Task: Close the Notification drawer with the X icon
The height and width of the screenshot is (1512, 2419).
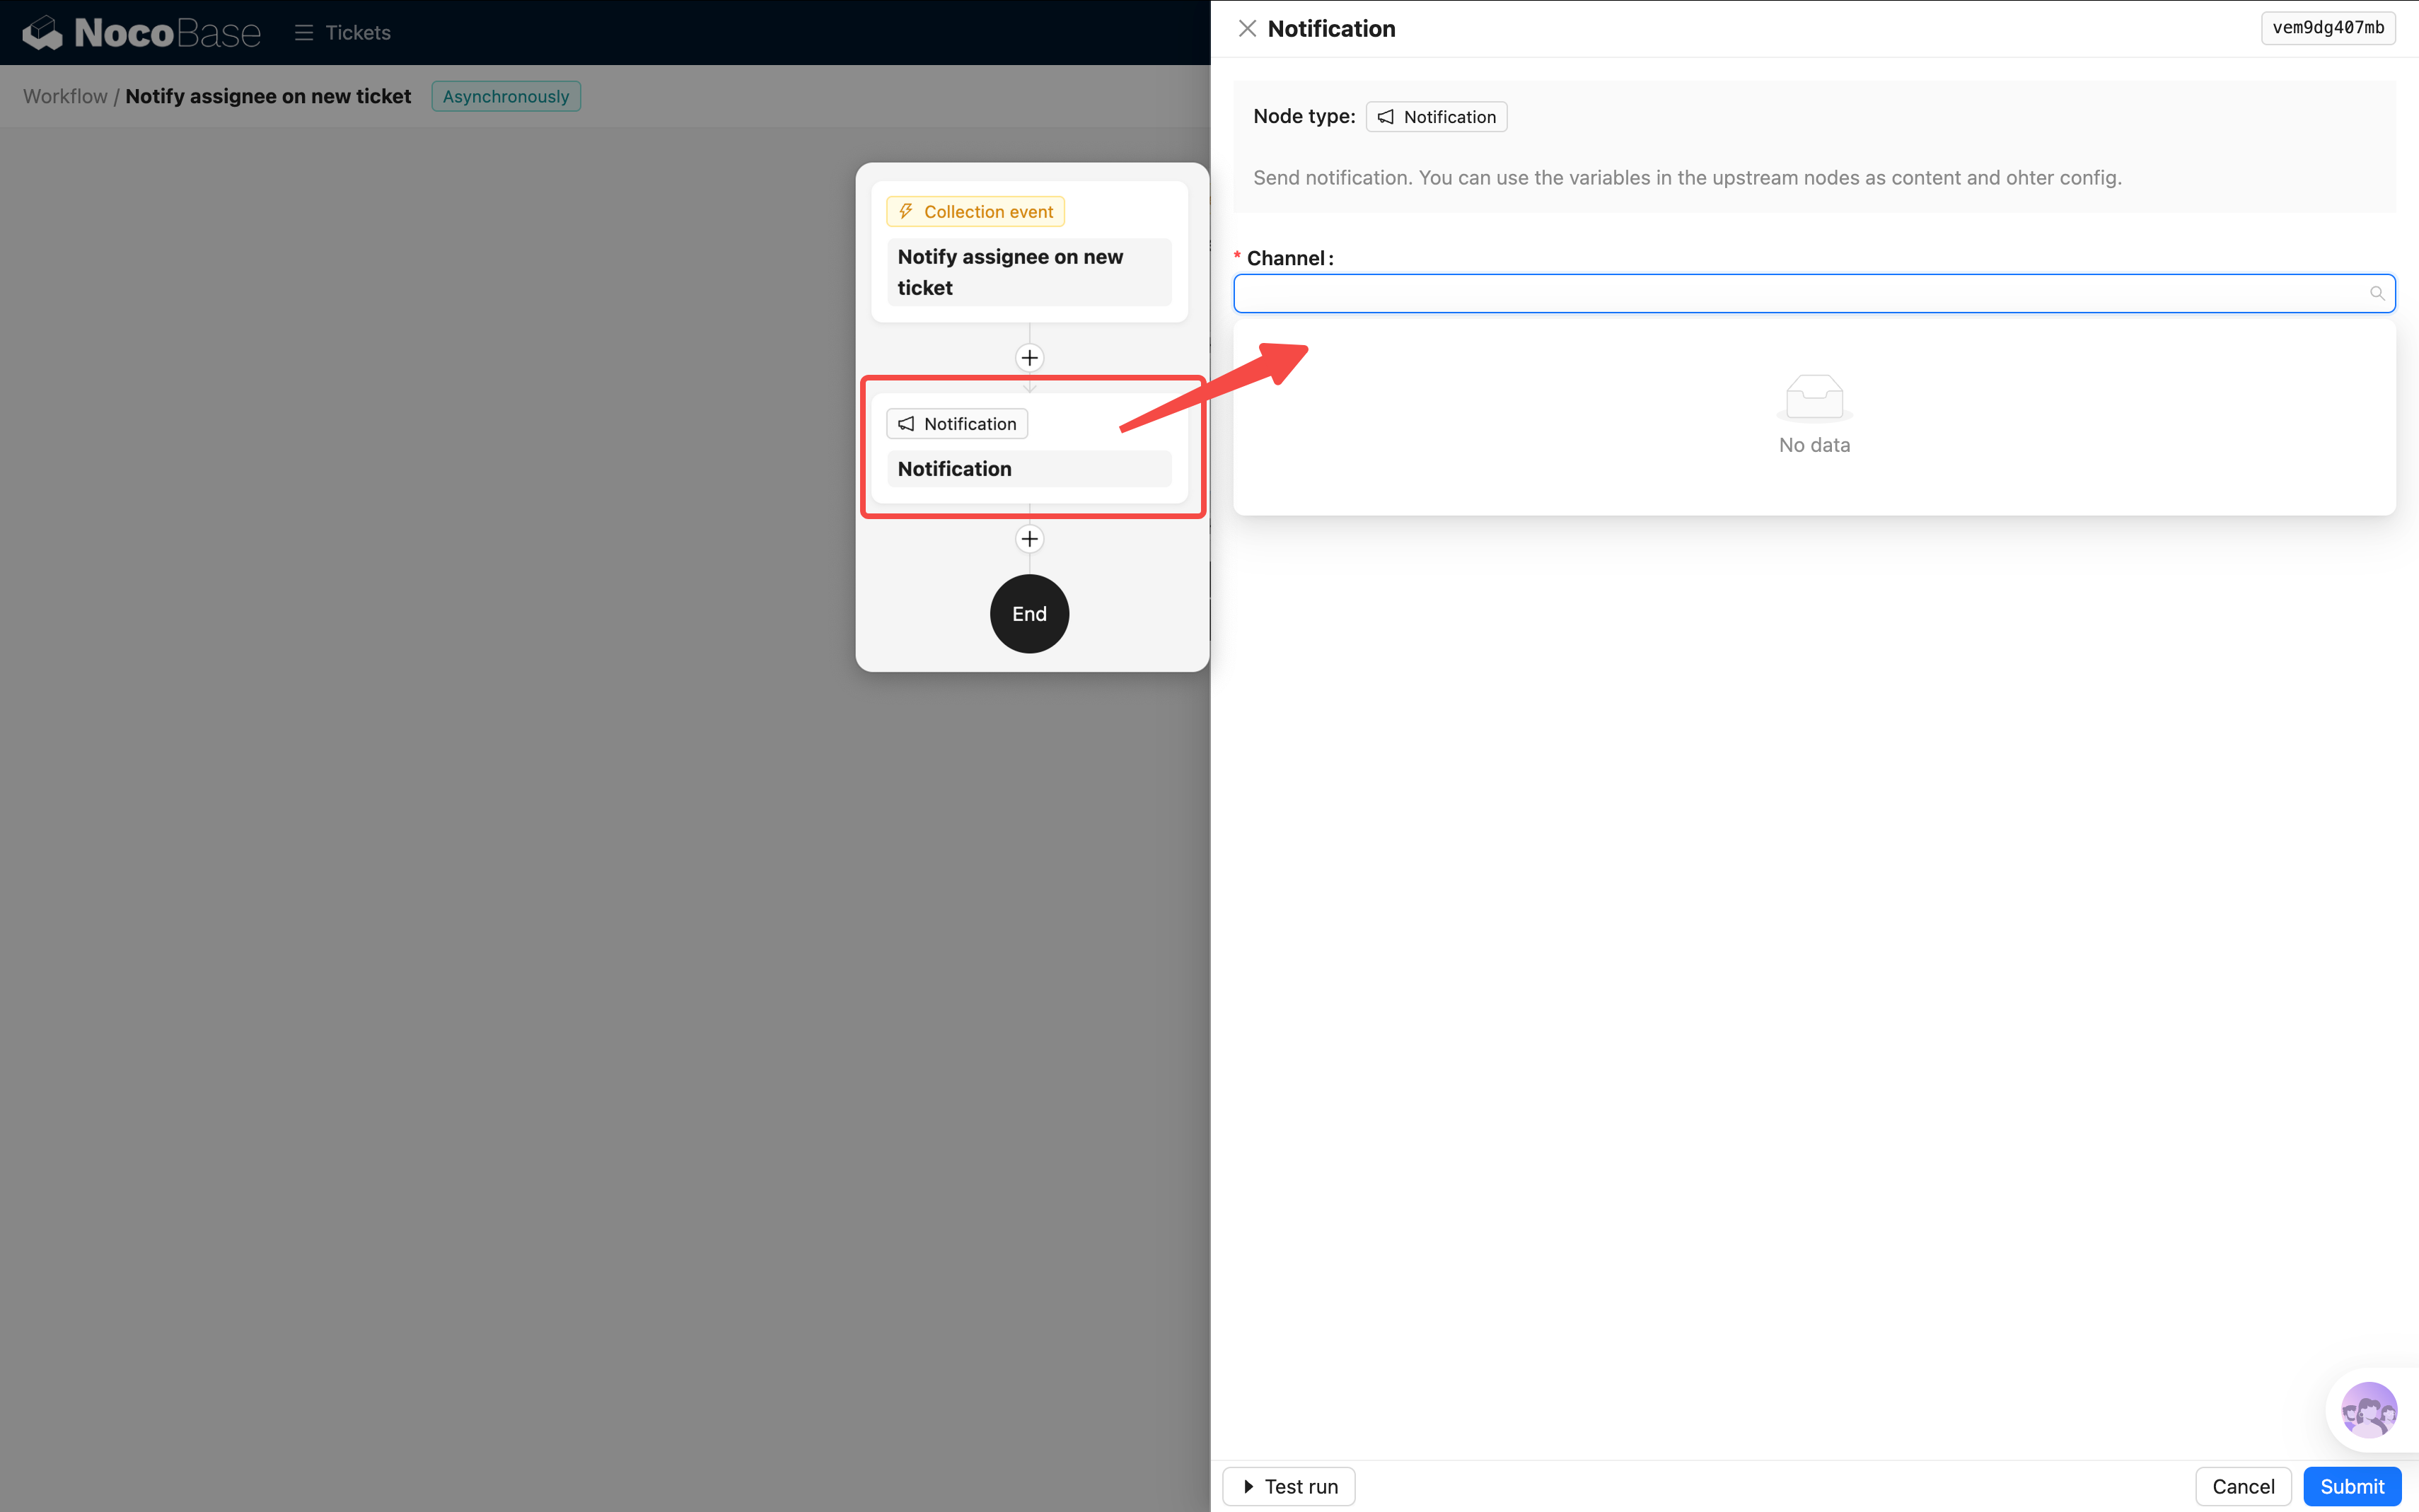Action: (1247, 28)
